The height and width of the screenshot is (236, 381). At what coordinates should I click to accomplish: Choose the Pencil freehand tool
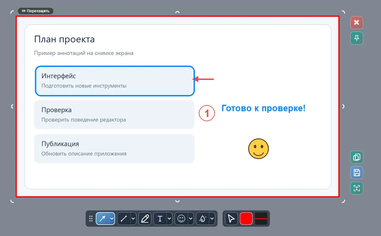pyautogui.click(x=145, y=218)
